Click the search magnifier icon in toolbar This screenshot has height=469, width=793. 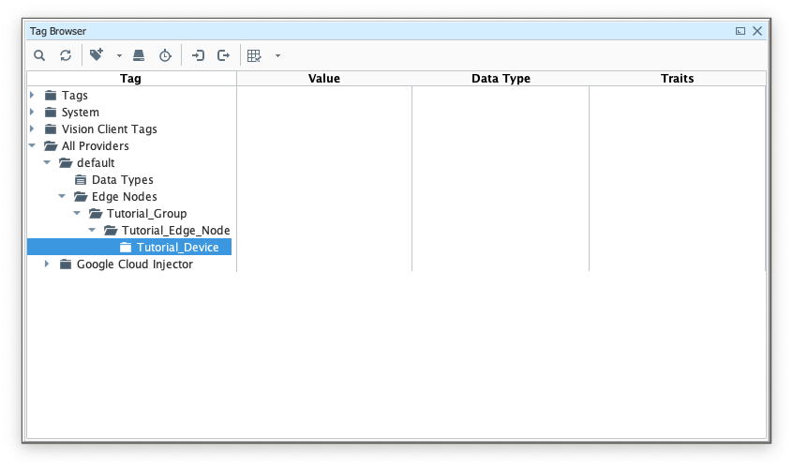tap(39, 56)
